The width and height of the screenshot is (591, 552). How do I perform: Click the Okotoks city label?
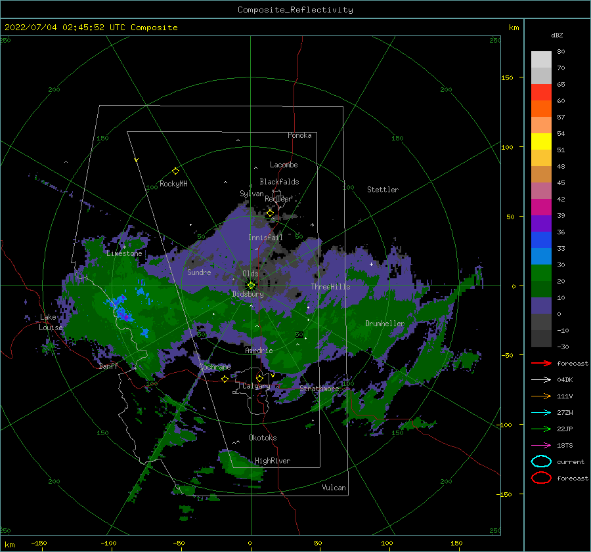click(x=263, y=438)
